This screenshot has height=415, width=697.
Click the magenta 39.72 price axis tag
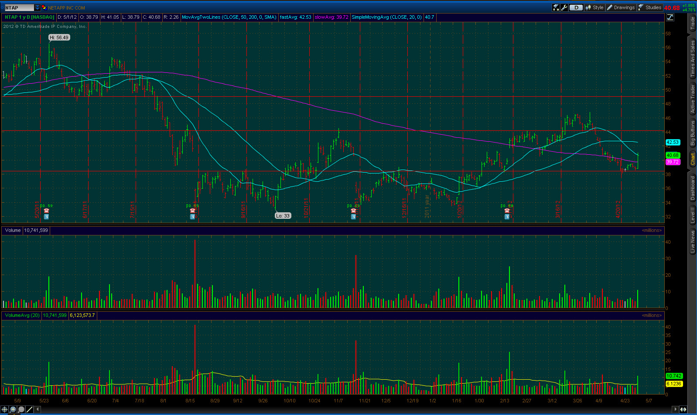click(x=673, y=162)
